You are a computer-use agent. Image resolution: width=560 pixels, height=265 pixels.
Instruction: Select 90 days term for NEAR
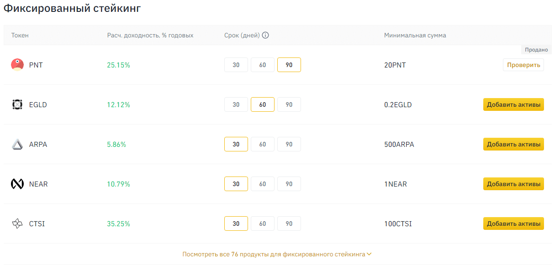coord(289,184)
